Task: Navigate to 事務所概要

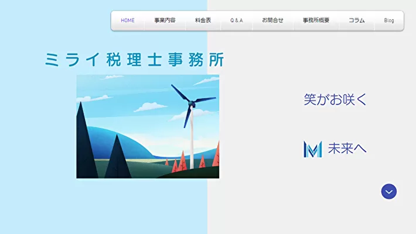Action: (x=316, y=20)
